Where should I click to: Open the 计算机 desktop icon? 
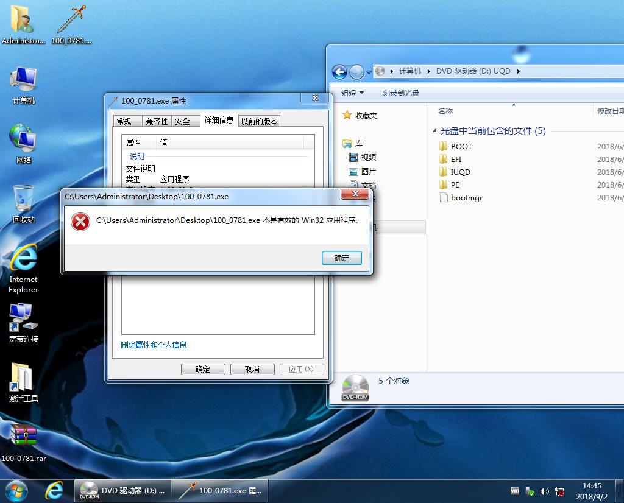click(24, 85)
